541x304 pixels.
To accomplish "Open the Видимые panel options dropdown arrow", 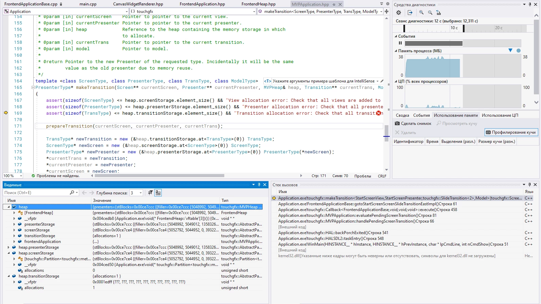I will [253, 185].
